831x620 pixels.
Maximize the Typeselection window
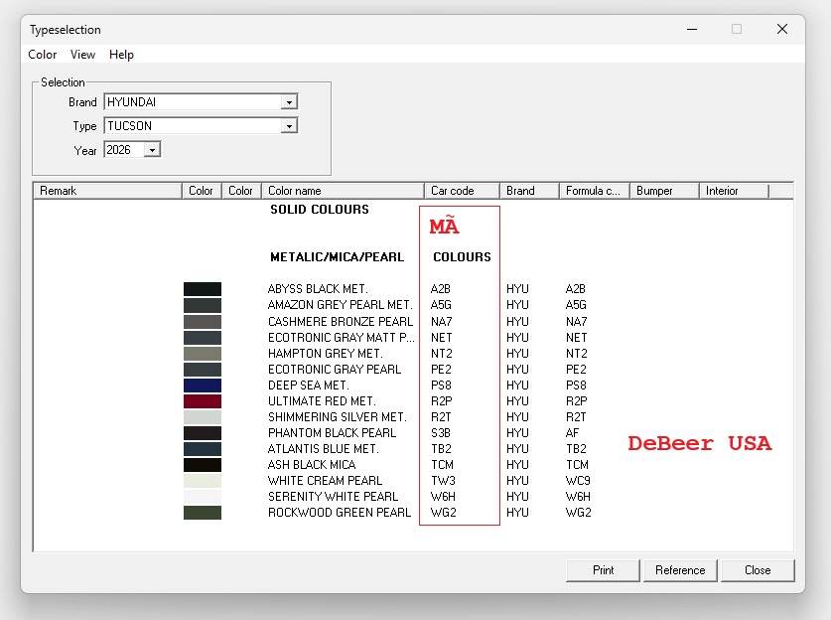click(x=737, y=30)
